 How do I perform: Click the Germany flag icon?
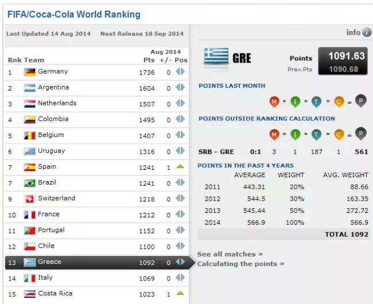(x=30, y=72)
